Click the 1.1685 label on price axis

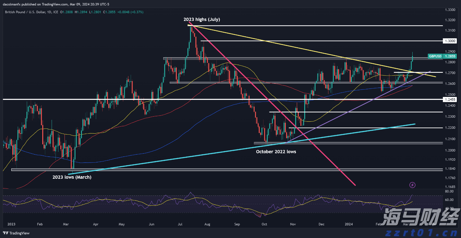click(450, 186)
